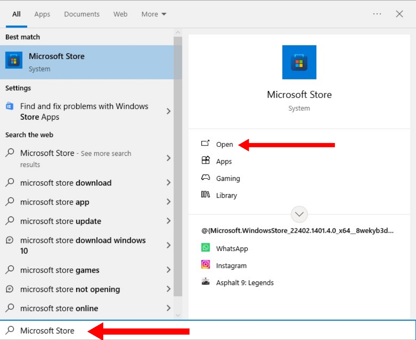Open the More dropdown filter
This screenshot has width=416, height=340.
click(x=154, y=14)
